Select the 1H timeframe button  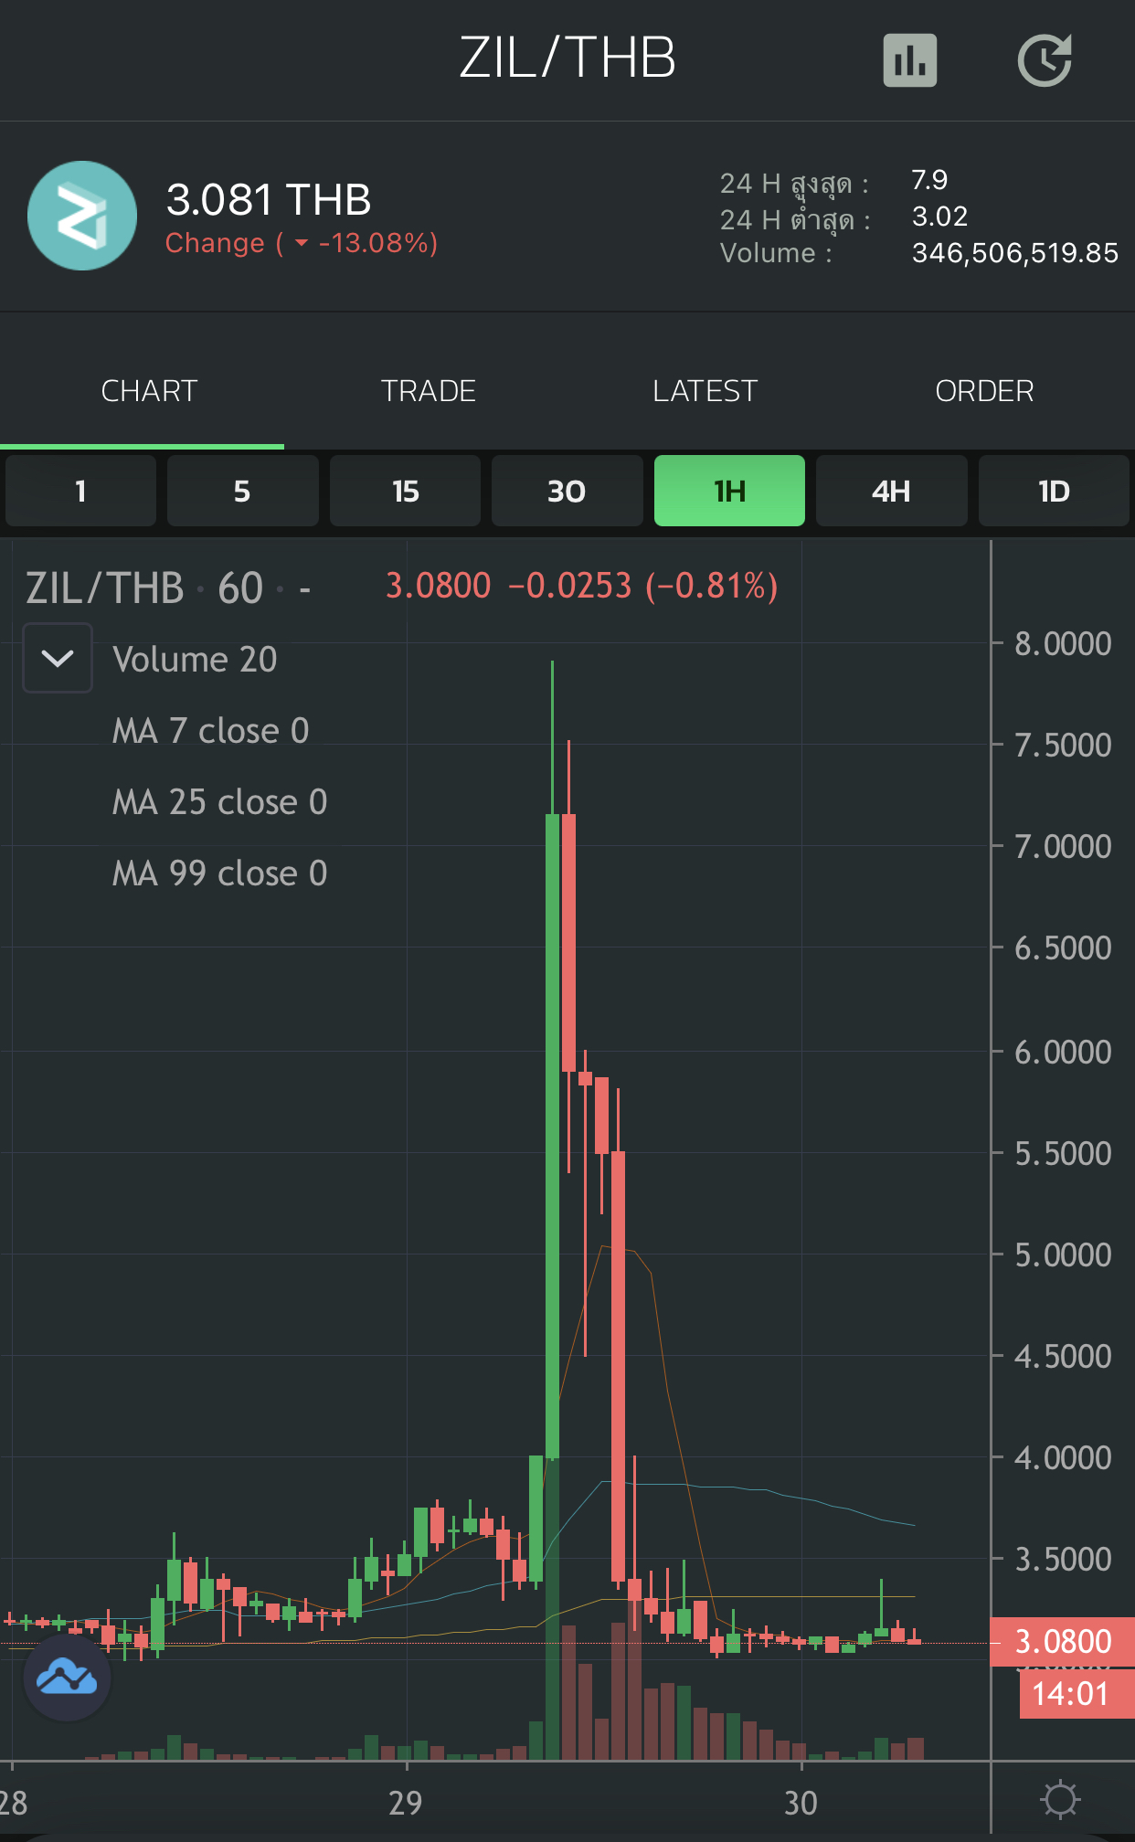click(x=729, y=492)
